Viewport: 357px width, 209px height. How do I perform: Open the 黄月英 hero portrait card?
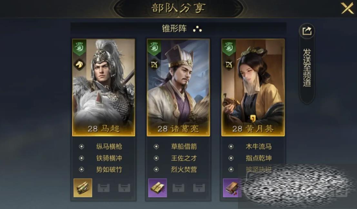tap(253, 88)
